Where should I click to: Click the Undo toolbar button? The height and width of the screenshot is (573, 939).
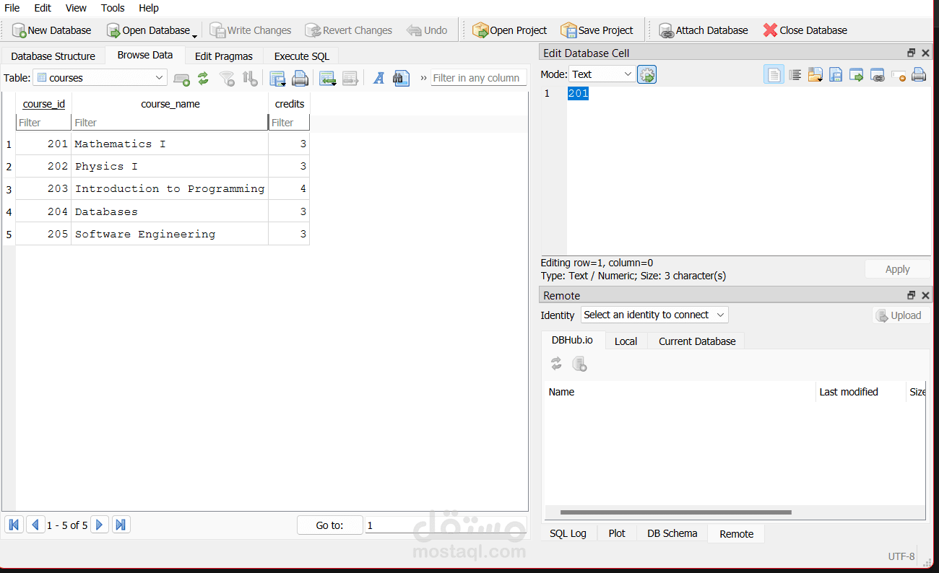[427, 30]
